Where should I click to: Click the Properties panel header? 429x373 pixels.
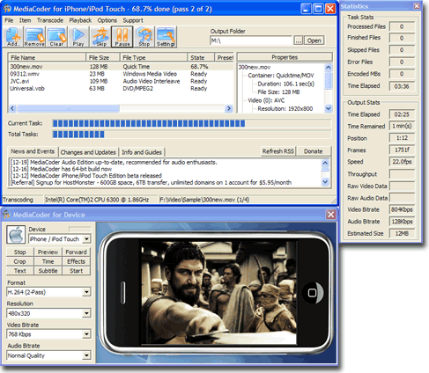[285, 57]
